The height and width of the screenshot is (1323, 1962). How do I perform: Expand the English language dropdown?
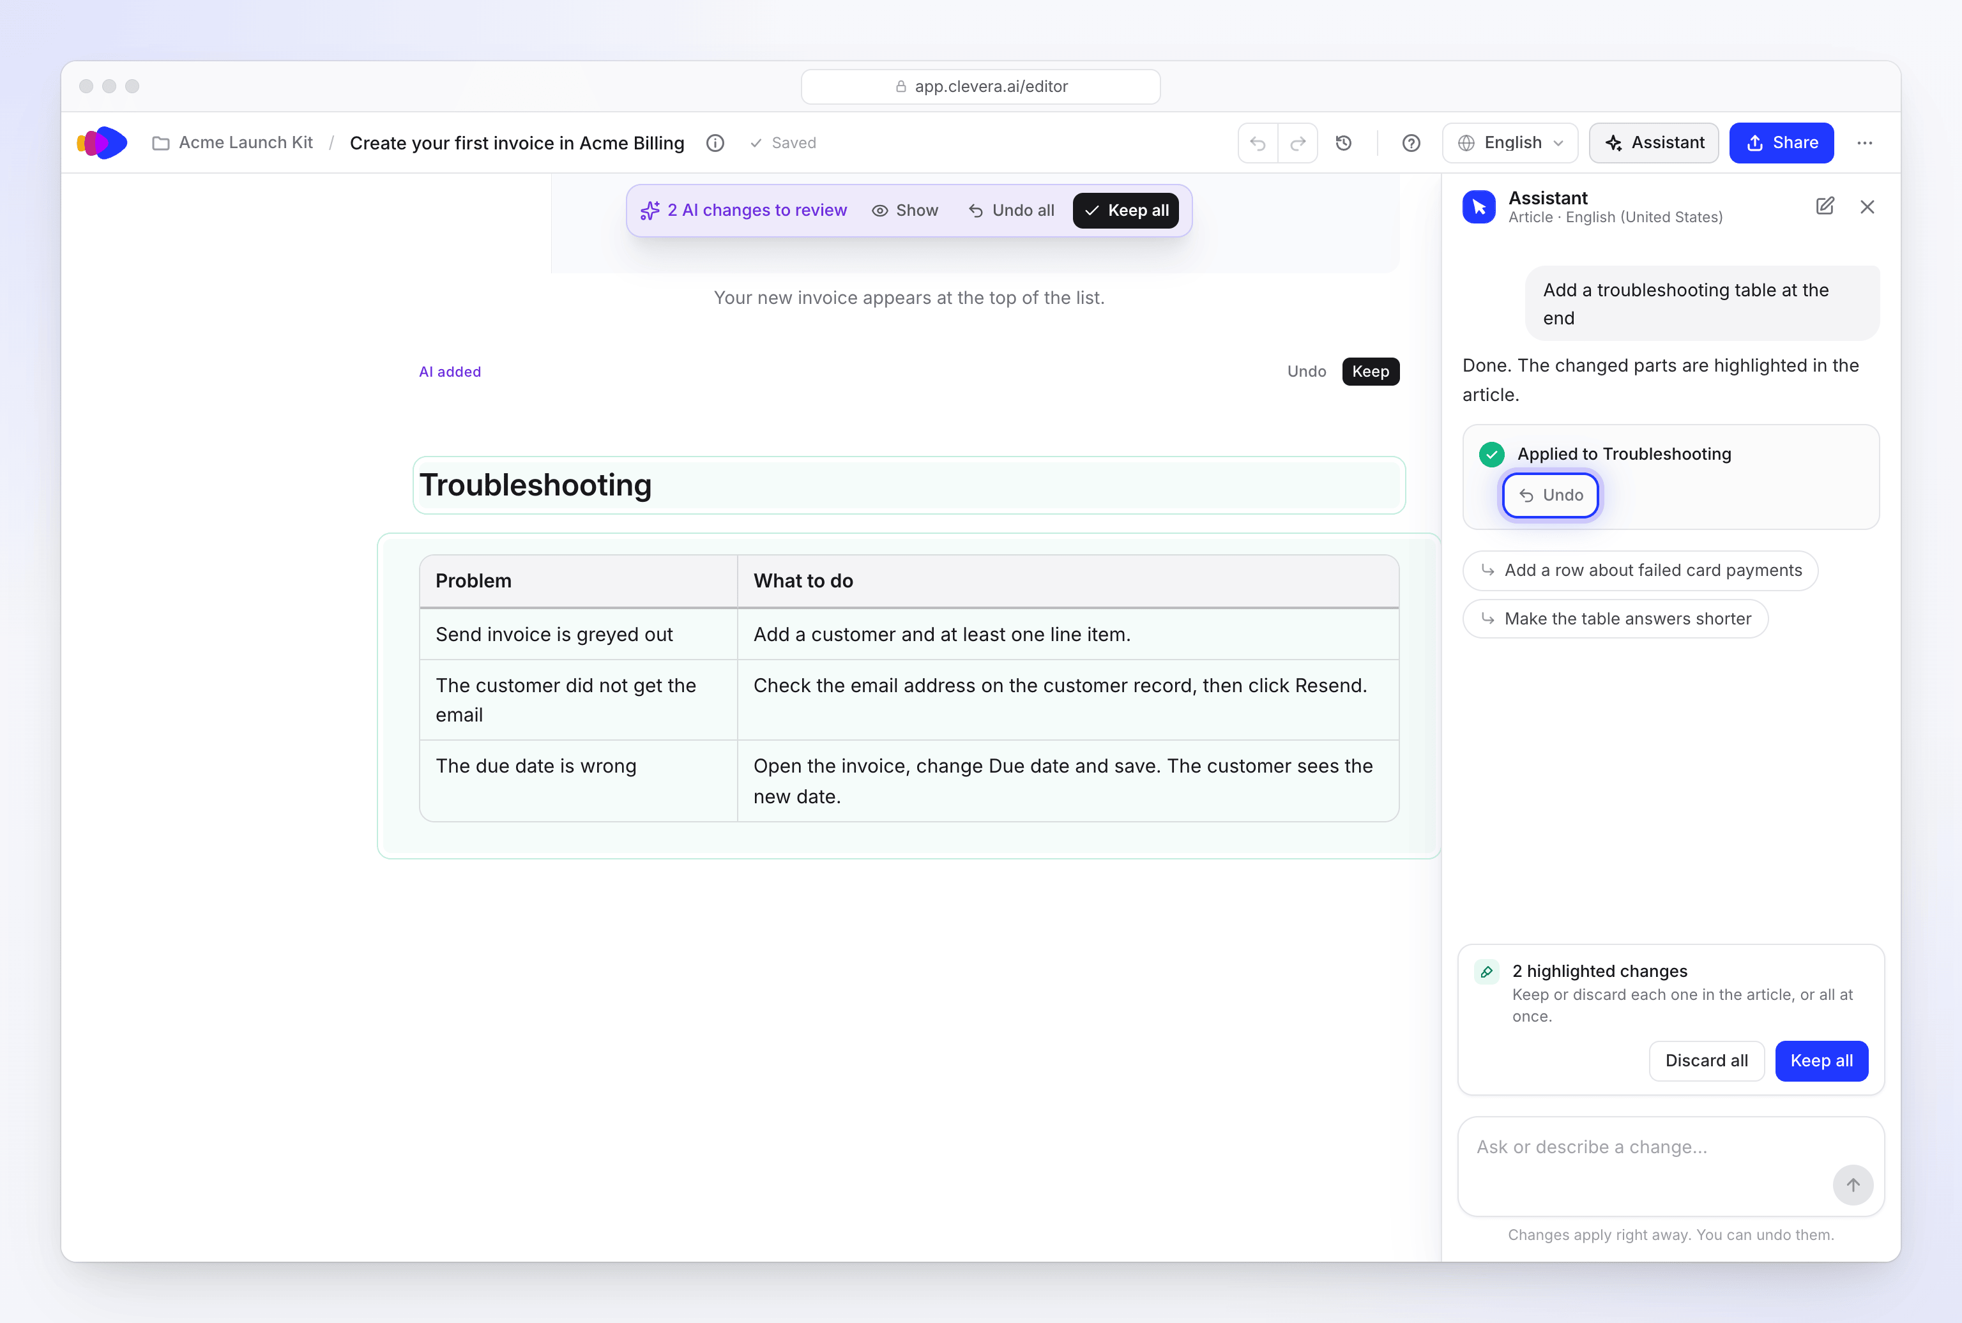pyautogui.click(x=1511, y=142)
